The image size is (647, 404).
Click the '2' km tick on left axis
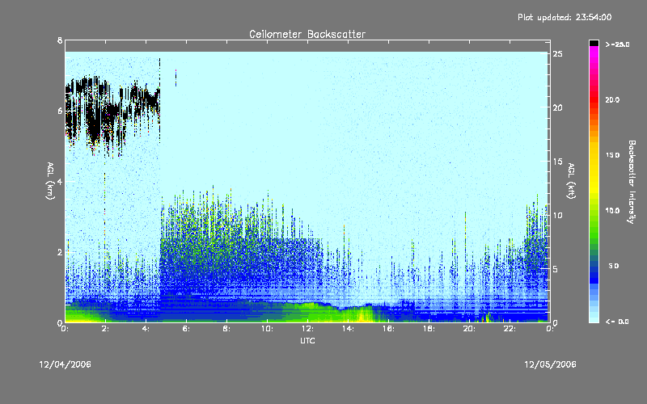click(x=60, y=252)
